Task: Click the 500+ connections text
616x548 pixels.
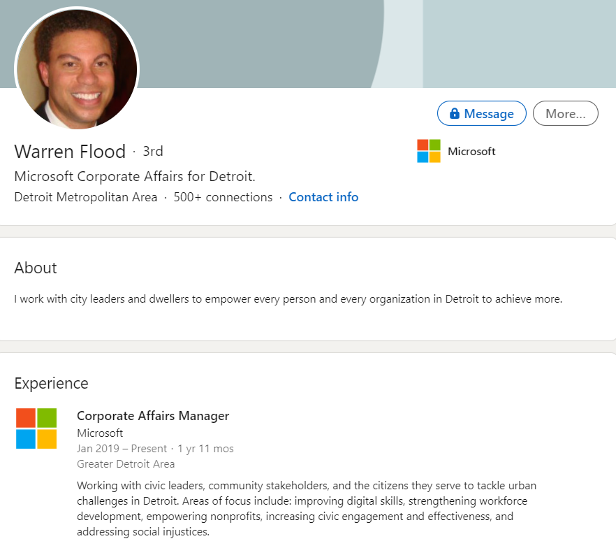Action: [223, 197]
